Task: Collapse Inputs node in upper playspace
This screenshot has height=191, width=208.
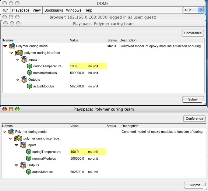Action: click(x=17, y=60)
